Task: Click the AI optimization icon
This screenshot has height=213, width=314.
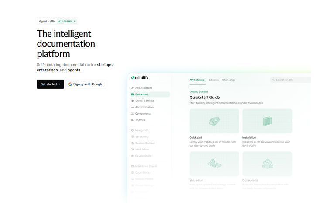Action: coord(133,107)
